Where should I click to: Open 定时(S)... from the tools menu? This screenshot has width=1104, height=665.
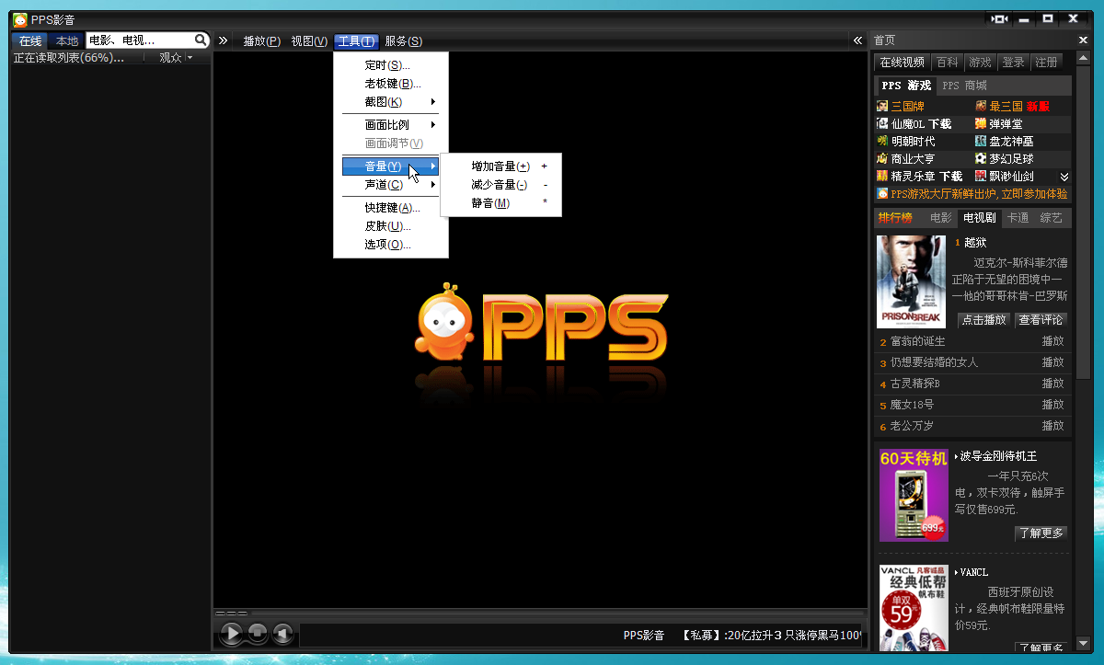[x=391, y=64]
